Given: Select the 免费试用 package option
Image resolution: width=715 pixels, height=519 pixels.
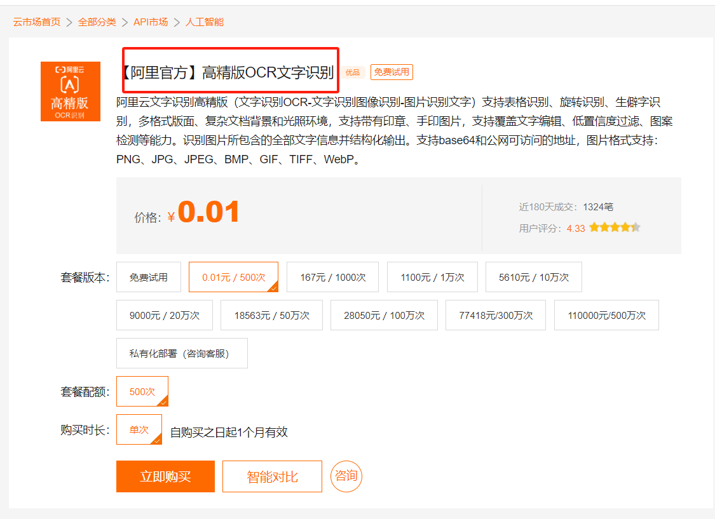Looking at the screenshot, I should (x=149, y=277).
